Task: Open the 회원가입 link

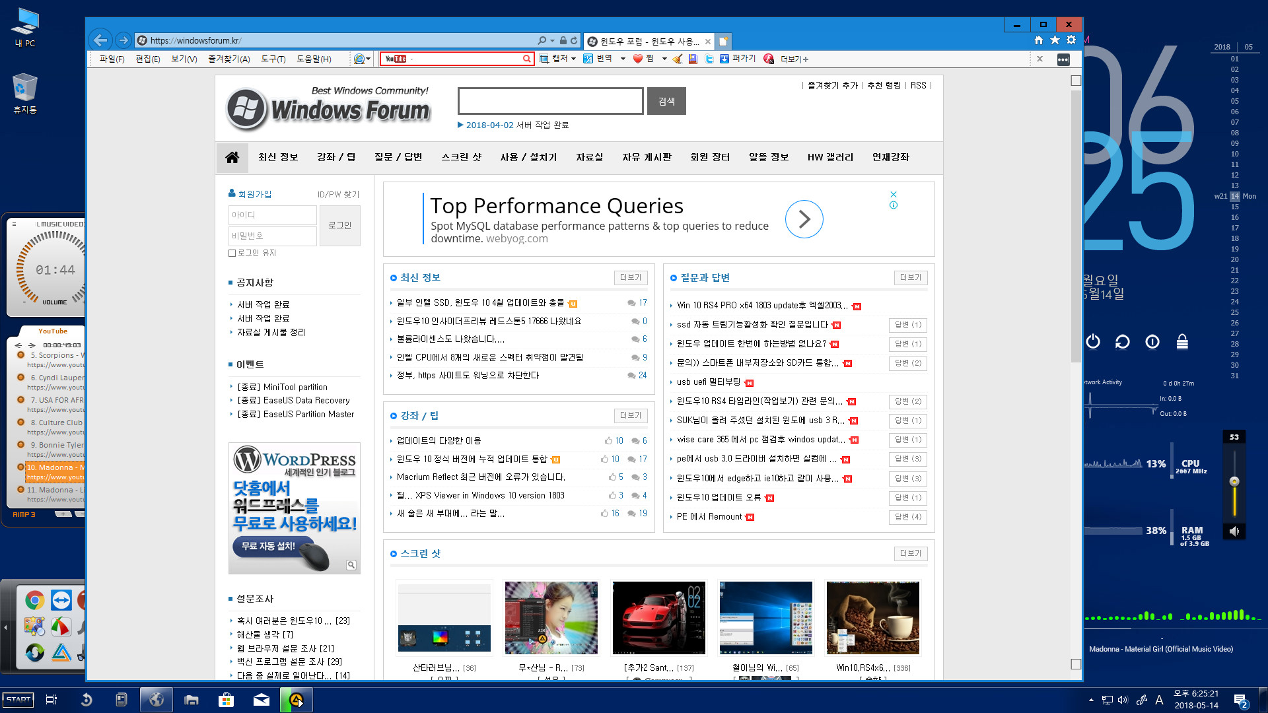Action: click(255, 194)
